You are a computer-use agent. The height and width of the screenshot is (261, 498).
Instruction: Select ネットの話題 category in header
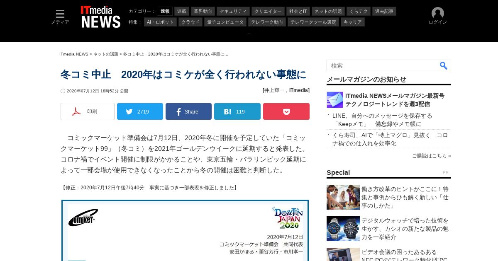328,11
